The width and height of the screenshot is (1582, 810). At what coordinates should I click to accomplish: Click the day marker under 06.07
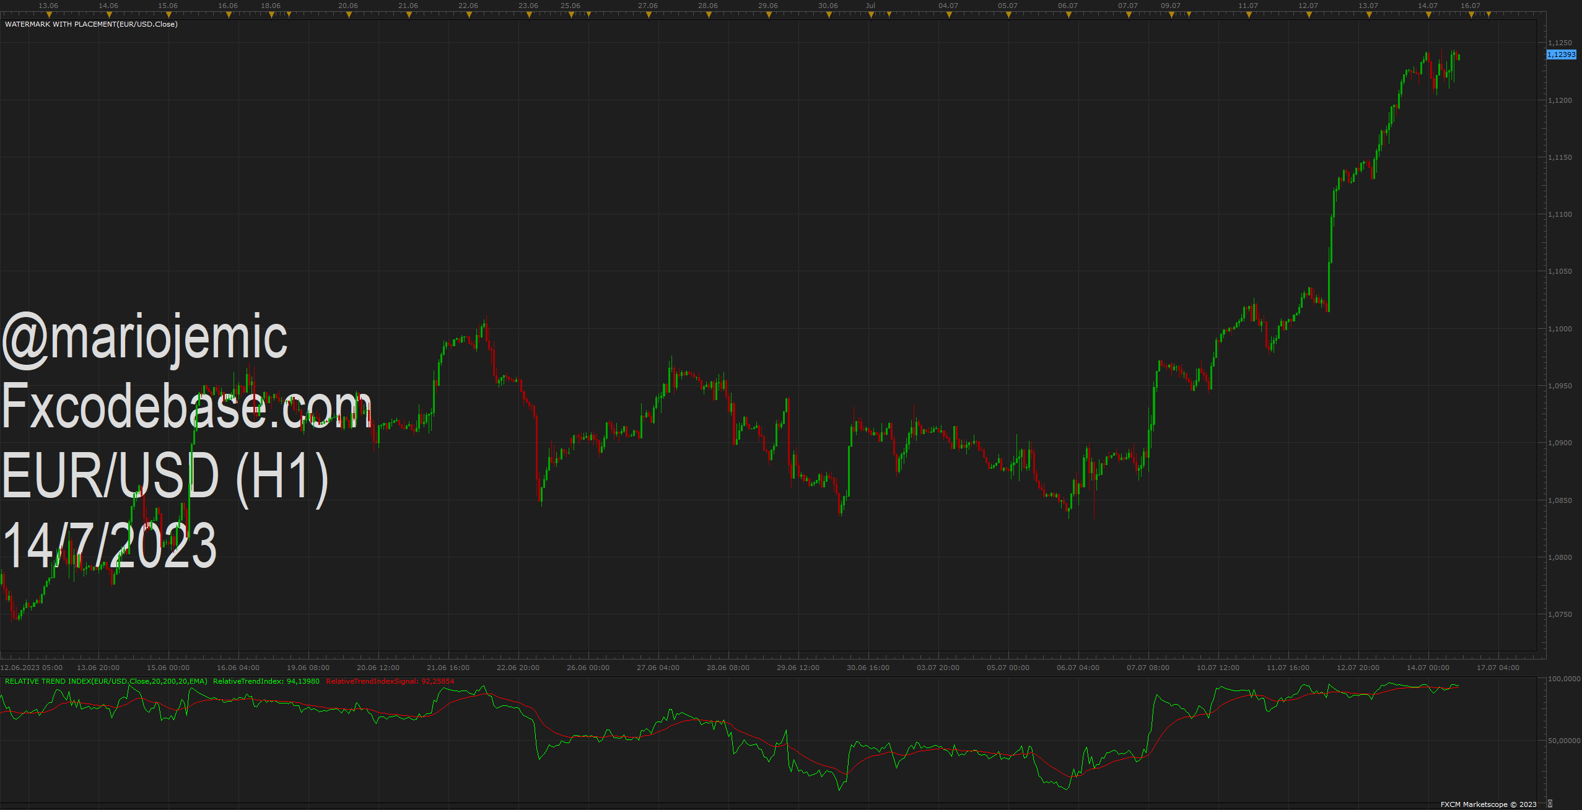click(x=1069, y=15)
